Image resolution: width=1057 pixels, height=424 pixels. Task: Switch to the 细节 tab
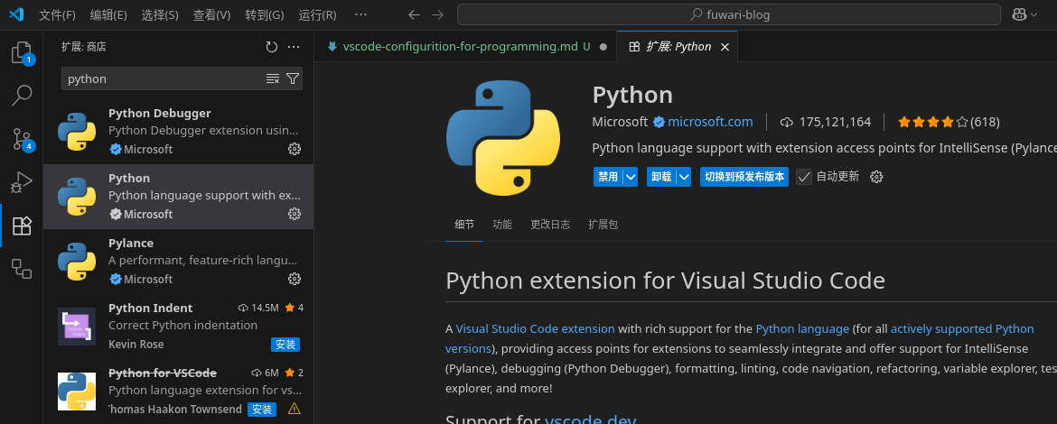coord(464,225)
